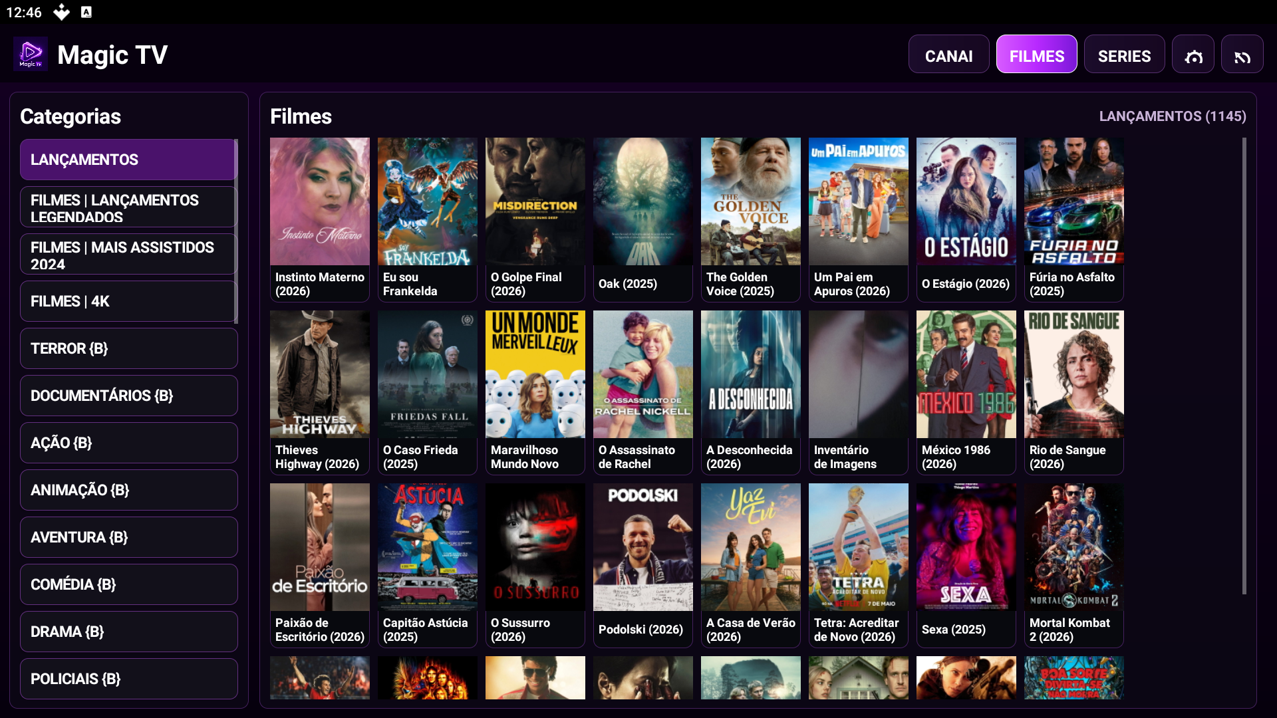Open FILMES | MAIS ASSISTIDOS 2024 category
This screenshot has width=1277, height=718.
pyautogui.click(x=128, y=255)
